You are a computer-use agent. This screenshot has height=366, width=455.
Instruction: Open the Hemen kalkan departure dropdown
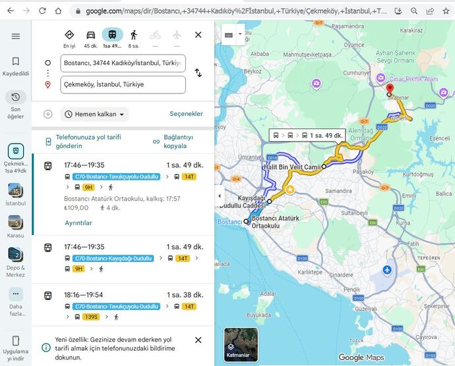click(94, 114)
